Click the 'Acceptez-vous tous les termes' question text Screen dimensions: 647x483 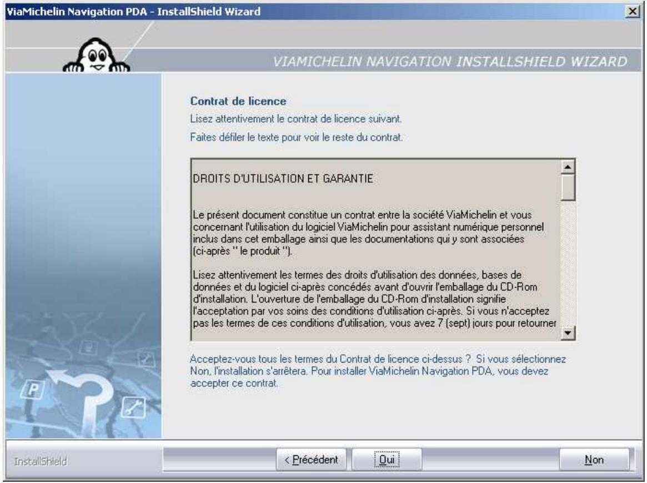pyautogui.click(x=378, y=371)
